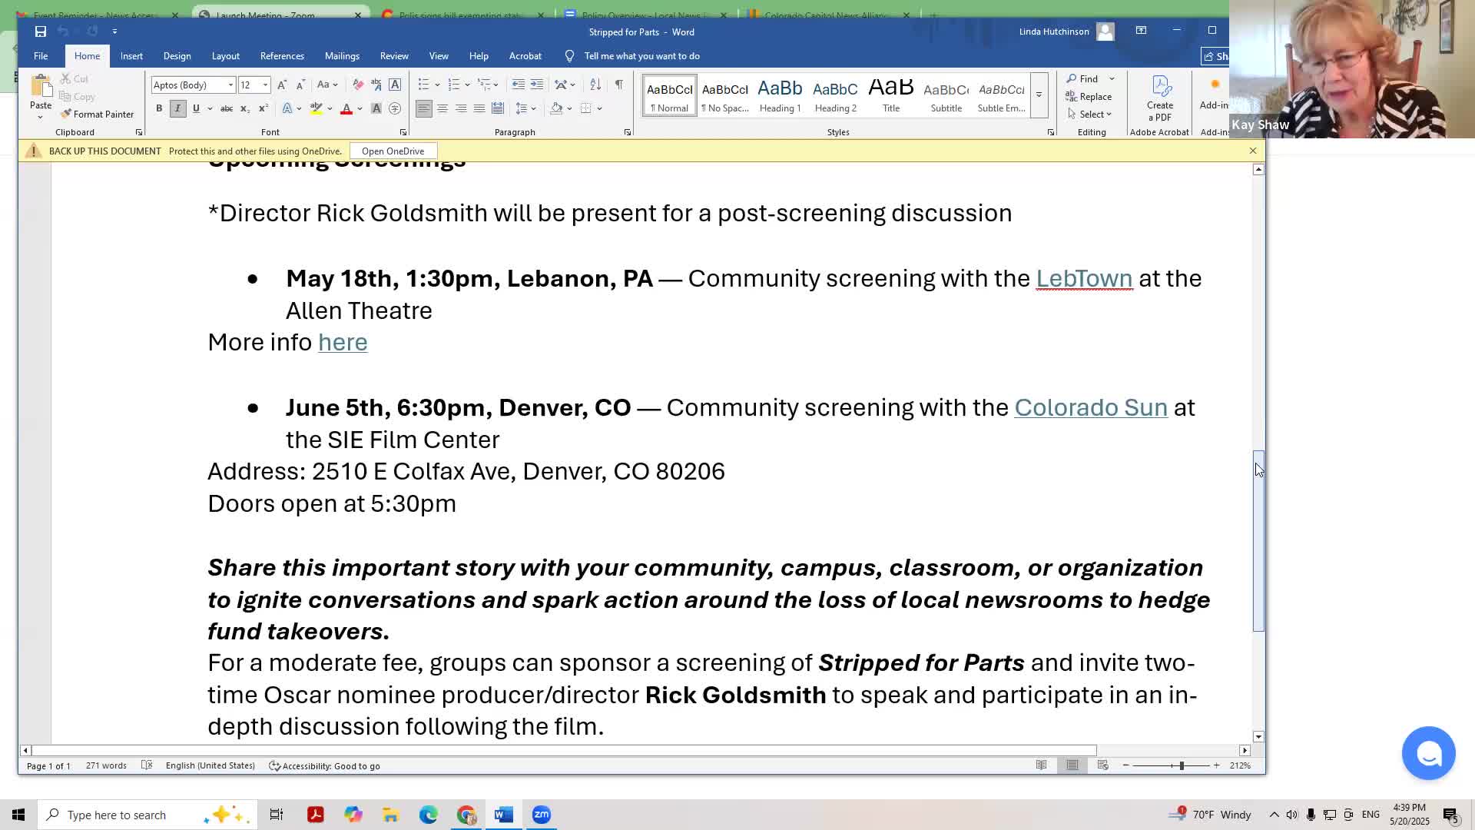Image resolution: width=1475 pixels, height=830 pixels.
Task: Open Zoom app from taskbar
Action: click(542, 815)
